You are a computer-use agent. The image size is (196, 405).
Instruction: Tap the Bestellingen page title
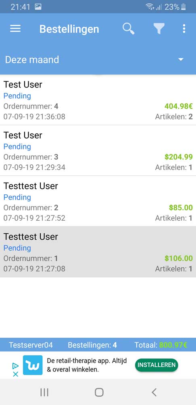pos(69,29)
